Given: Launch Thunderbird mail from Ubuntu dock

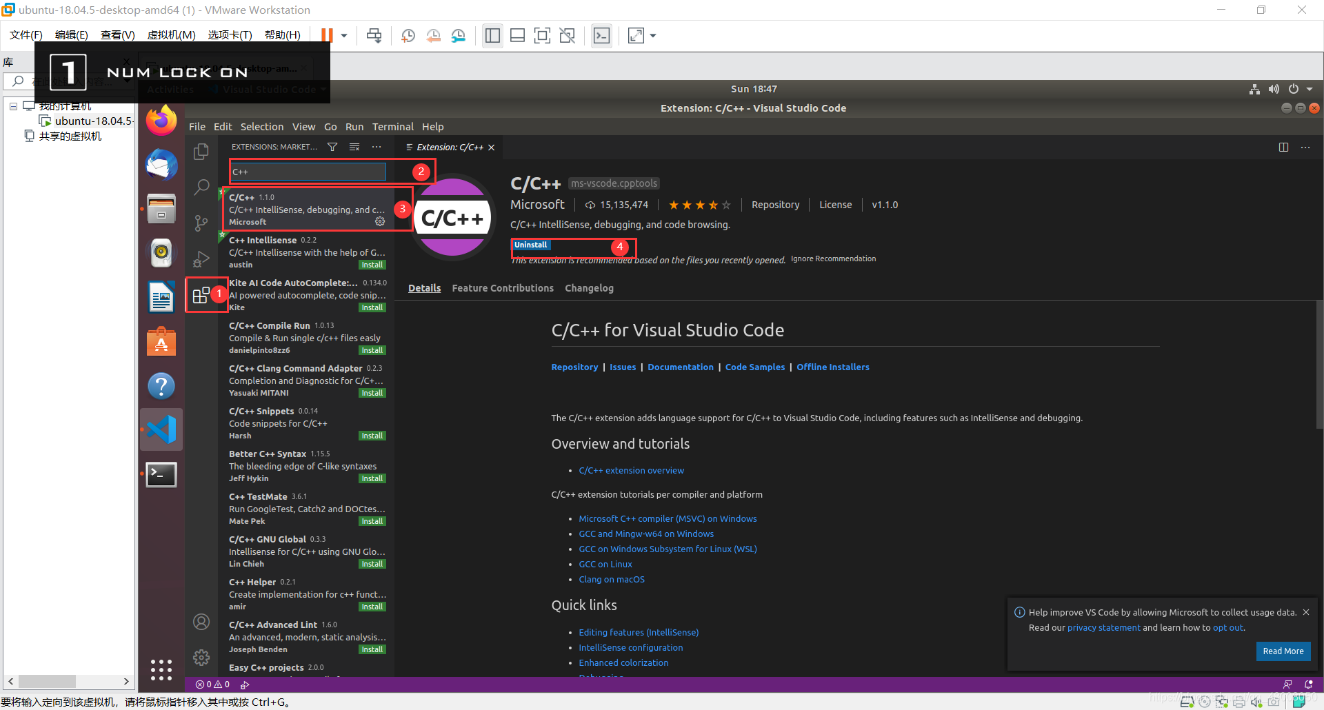Looking at the screenshot, I should coord(161,165).
